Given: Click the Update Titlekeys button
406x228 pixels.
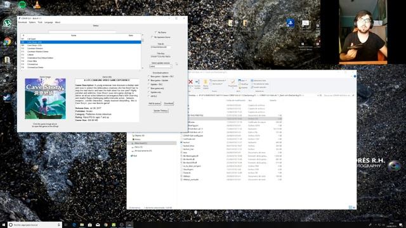Looking at the screenshot, I should point(160,111).
